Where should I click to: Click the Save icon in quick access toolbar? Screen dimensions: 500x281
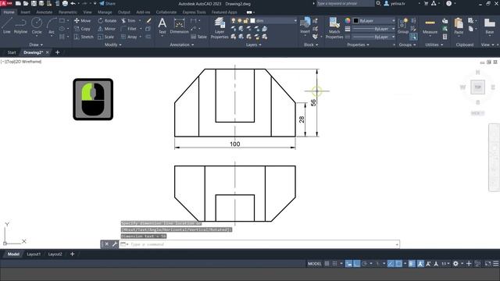(34, 3)
